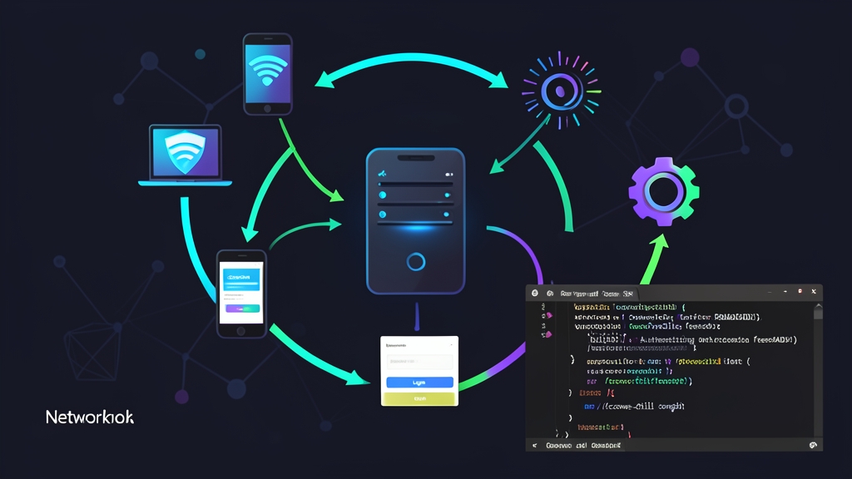Close the code editor window

coord(814,292)
